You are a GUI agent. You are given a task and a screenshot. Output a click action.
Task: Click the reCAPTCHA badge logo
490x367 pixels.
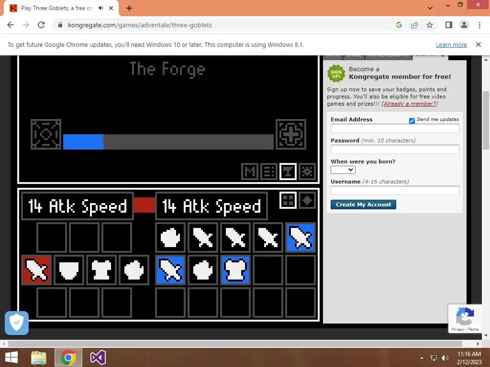465,316
